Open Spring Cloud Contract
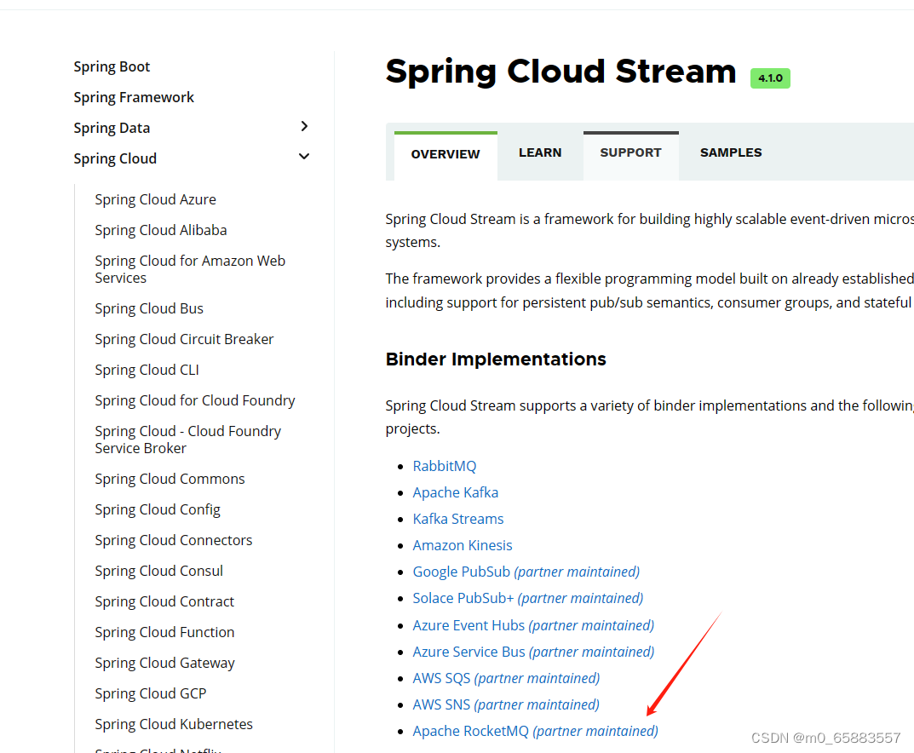This screenshot has width=914, height=753. point(164,601)
